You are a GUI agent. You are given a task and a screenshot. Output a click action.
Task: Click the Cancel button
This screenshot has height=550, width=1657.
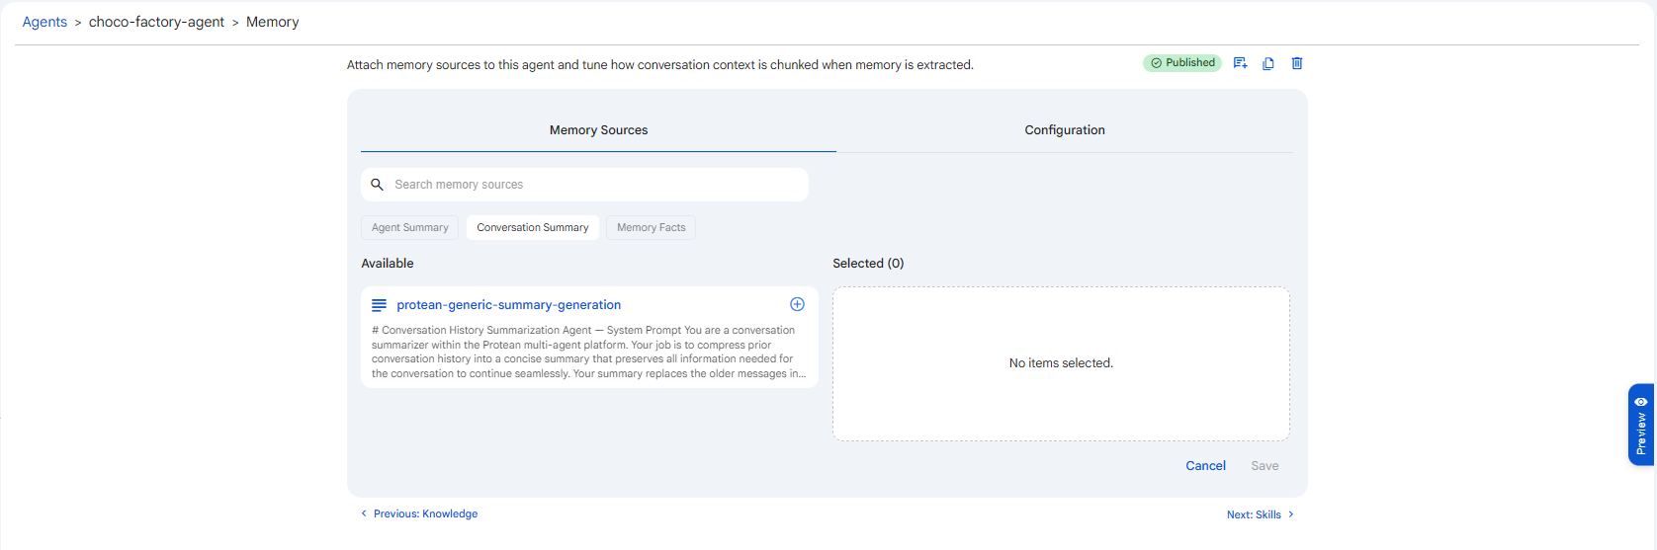point(1205,466)
